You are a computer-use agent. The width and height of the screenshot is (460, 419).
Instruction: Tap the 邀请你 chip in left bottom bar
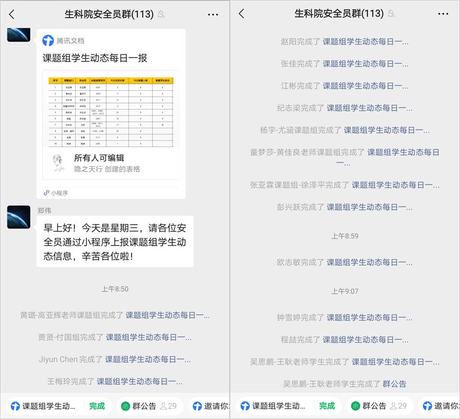pos(210,406)
